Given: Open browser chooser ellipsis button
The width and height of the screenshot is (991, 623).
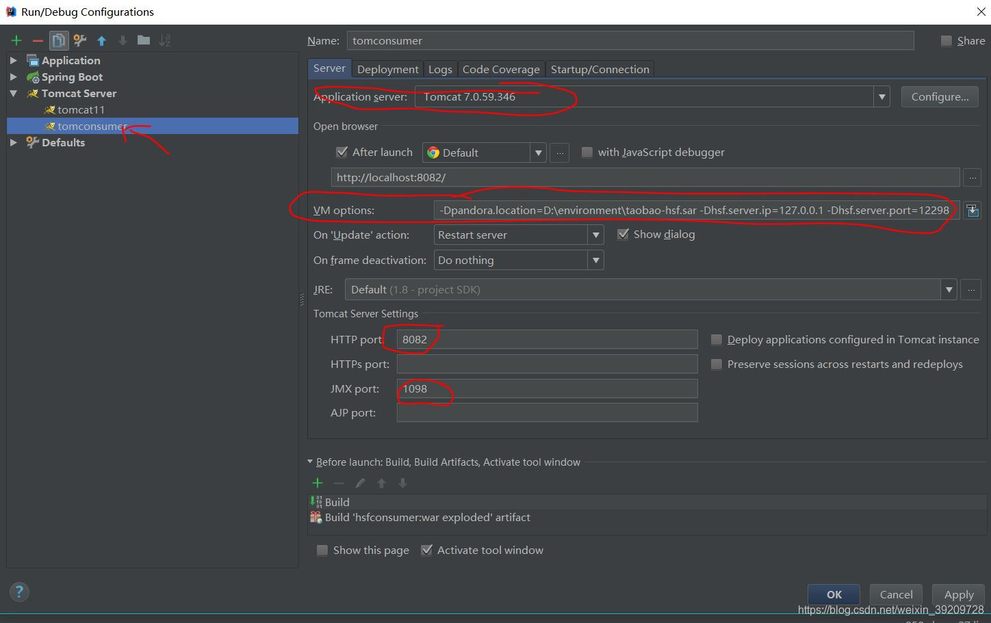Looking at the screenshot, I should point(559,153).
